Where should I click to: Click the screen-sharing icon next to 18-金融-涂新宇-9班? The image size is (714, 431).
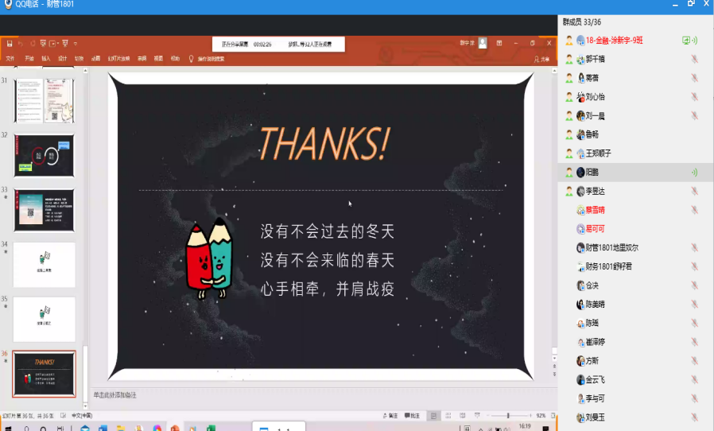click(686, 40)
